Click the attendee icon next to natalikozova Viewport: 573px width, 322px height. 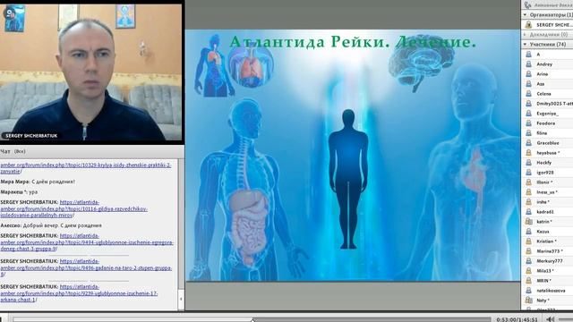click(x=528, y=291)
